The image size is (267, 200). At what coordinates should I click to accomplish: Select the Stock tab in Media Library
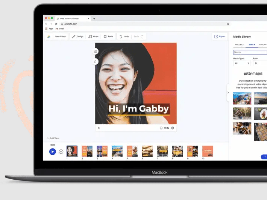(252, 44)
